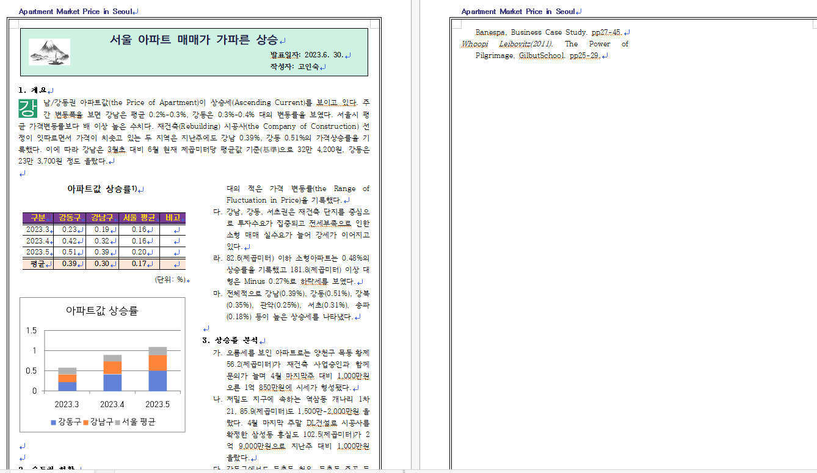Click the mountain picture in the title box
Screen dimensions: 817x473
pos(49,52)
